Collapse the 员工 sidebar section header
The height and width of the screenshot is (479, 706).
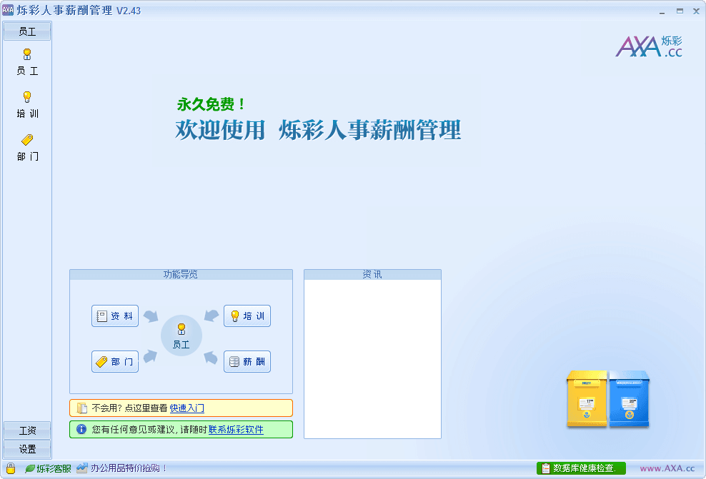click(27, 31)
